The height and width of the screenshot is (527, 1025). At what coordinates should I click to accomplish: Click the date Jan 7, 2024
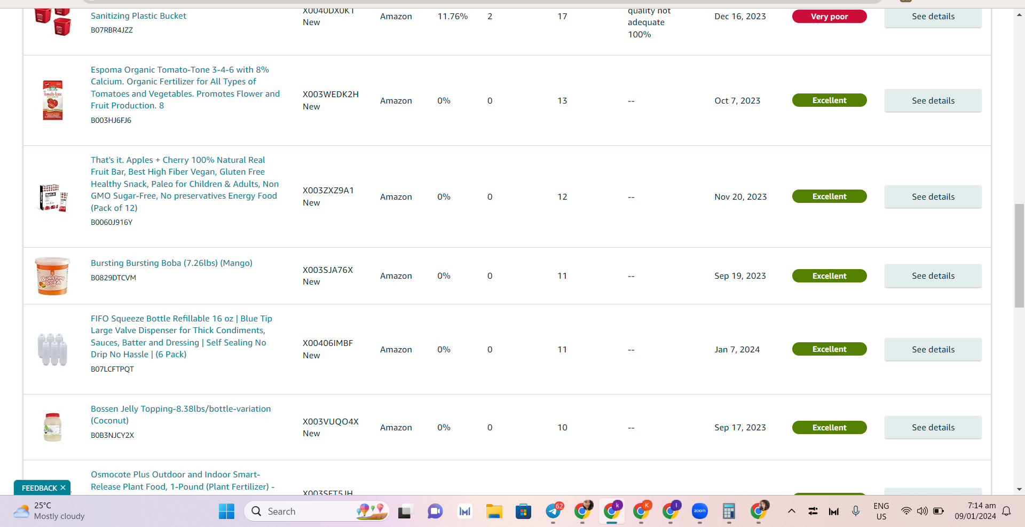[737, 350]
